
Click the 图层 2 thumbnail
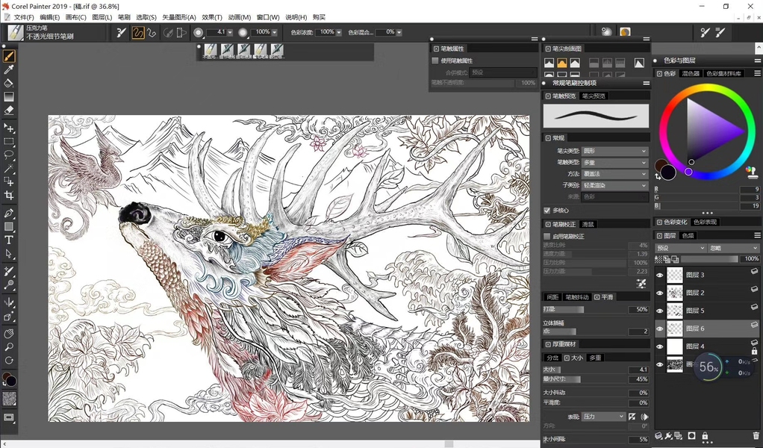pos(674,293)
